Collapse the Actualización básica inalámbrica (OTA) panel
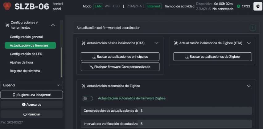The height and width of the screenshot is (129, 263). pos(156,43)
